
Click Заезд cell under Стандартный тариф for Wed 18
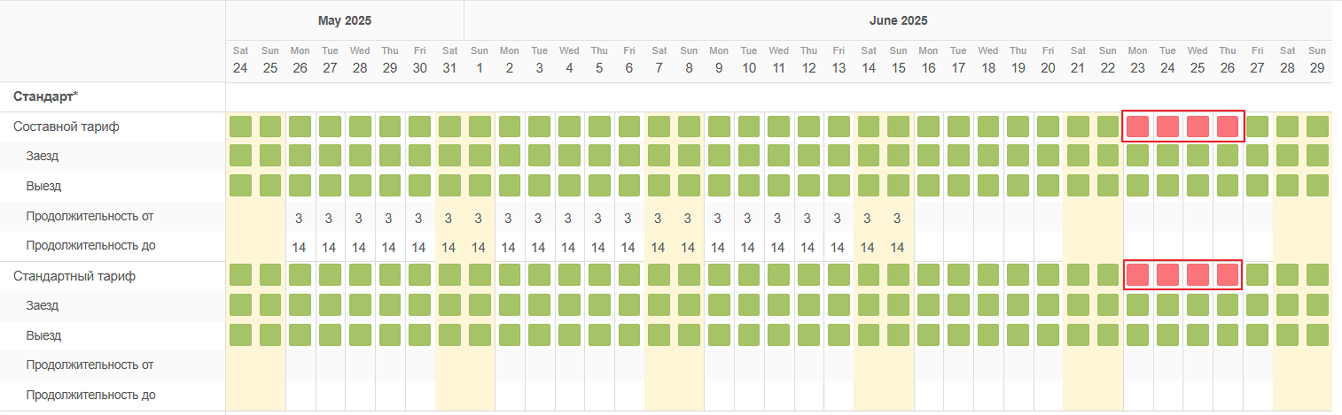point(988,305)
